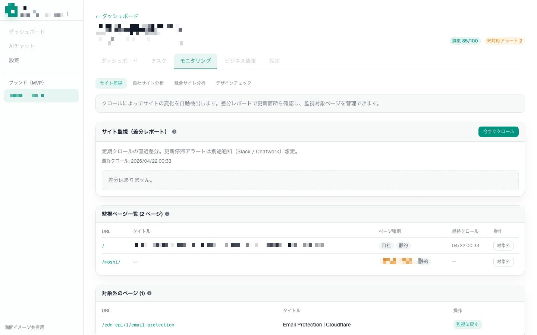Open the 競合サイト分析 sub-tab
This screenshot has width=537, height=335.
(190, 83)
